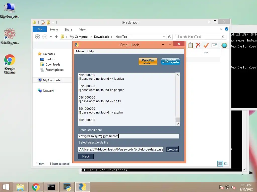Click the blue shell icon in the ribbon
The width and height of the screenshot is (257, 192).
pos(224,45)
